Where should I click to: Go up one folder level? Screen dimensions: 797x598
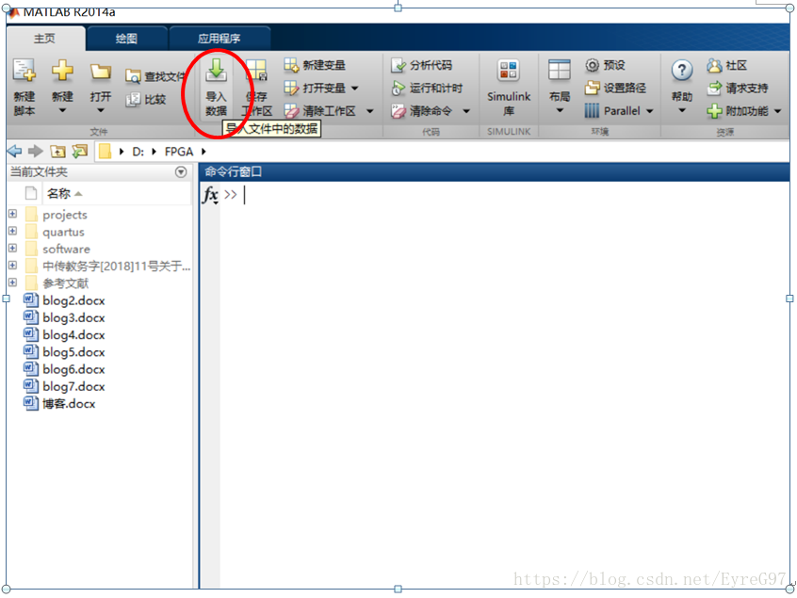click(57, 152)
